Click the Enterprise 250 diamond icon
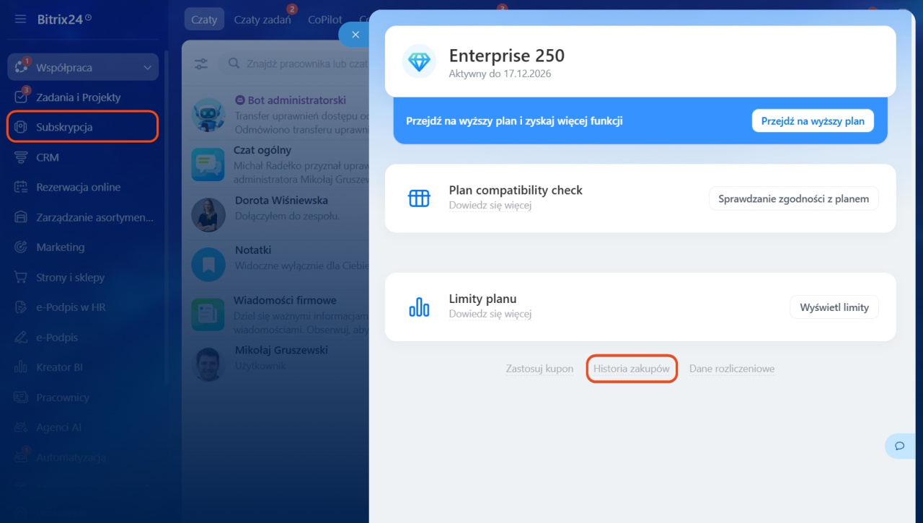This screenshot has height=523, width=923. [419, 61]
